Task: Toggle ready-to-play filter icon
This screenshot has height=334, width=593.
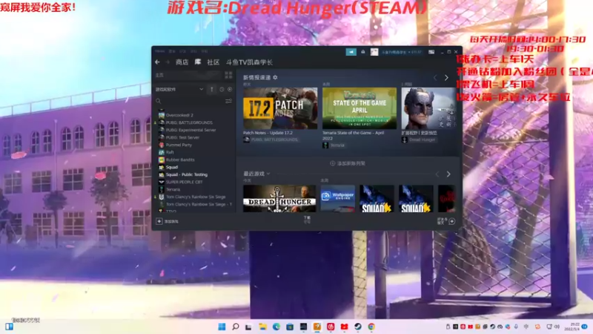Action: click(230, 89)
